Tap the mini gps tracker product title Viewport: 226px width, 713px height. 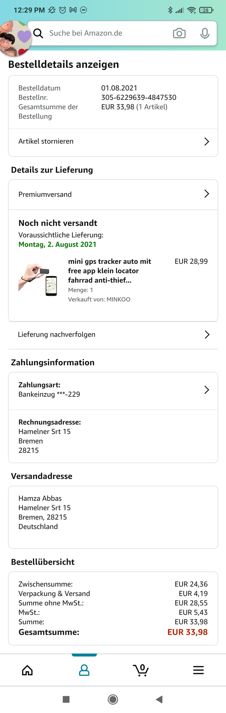pyautogui.click(x=109, y=271)
